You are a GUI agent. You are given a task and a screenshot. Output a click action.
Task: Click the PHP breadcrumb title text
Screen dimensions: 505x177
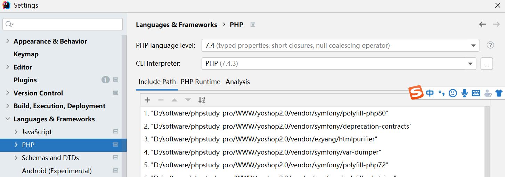coord(236,25)
